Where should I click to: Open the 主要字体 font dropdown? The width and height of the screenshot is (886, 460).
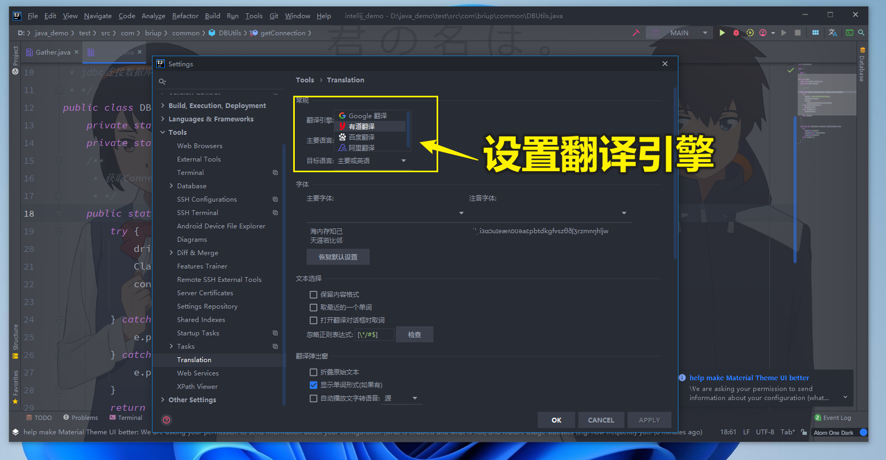pyautogui.click(x=386, y=213)
